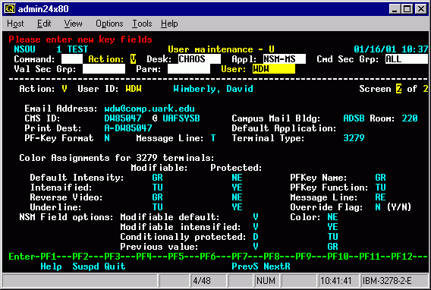
Task: Click the Desk field containing CHAOS
Action: tap(200, 59)
